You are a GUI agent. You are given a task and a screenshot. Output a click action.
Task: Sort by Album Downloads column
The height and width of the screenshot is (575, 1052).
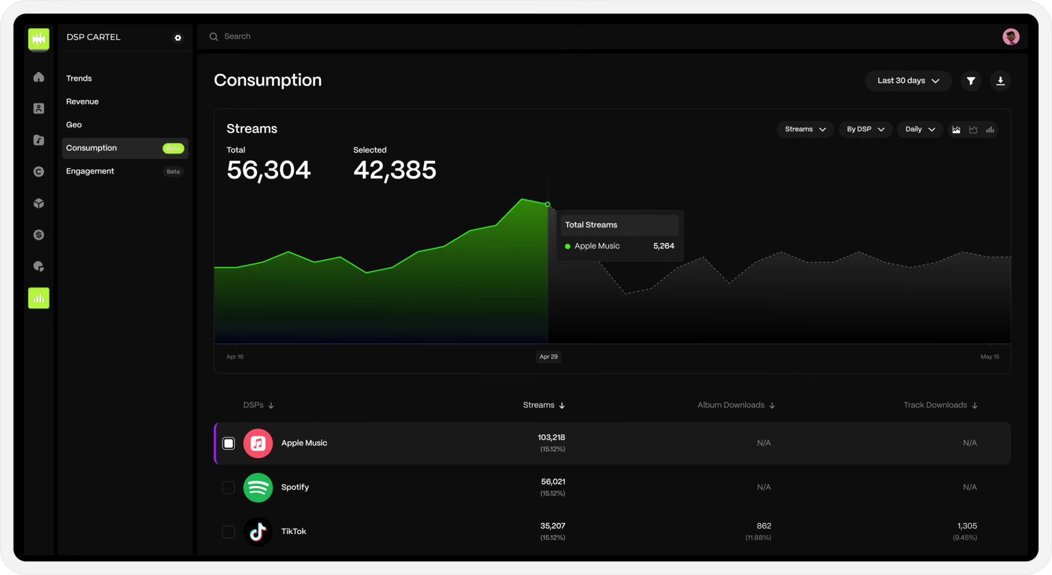[x=736, y=405]
